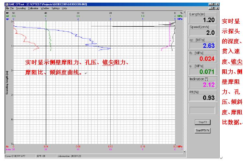This screenshot has width=243, height=163.
Task: Open the Calibration menu
Action: pos(33,8)
